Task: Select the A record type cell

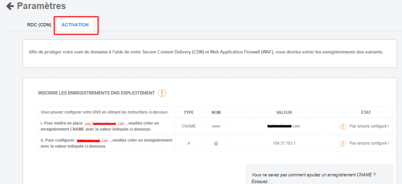Action: tap(188, 143)
